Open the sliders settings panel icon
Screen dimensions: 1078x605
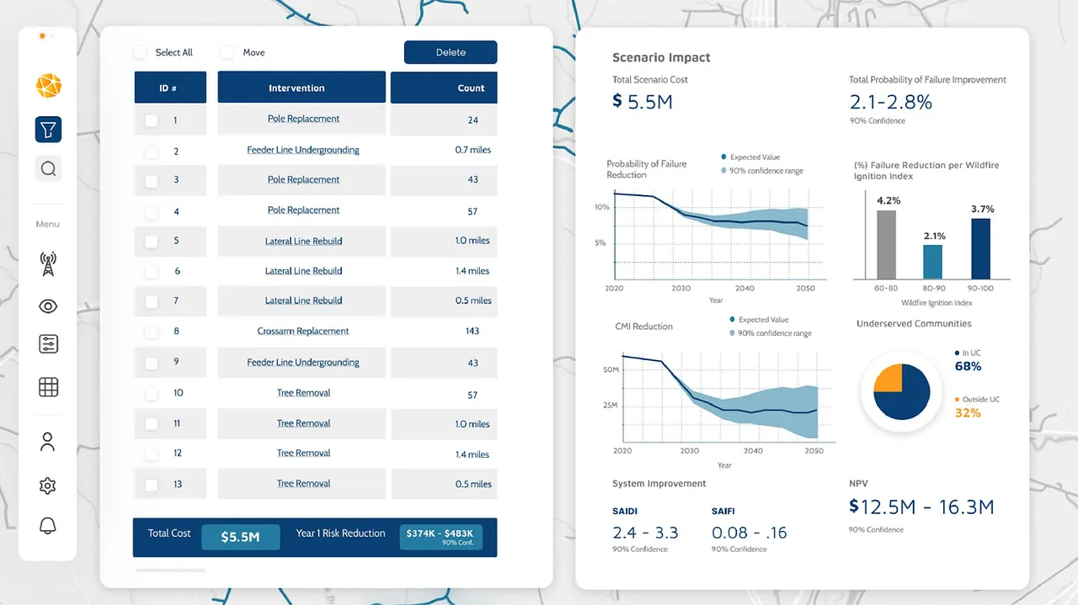coord(48,344)
